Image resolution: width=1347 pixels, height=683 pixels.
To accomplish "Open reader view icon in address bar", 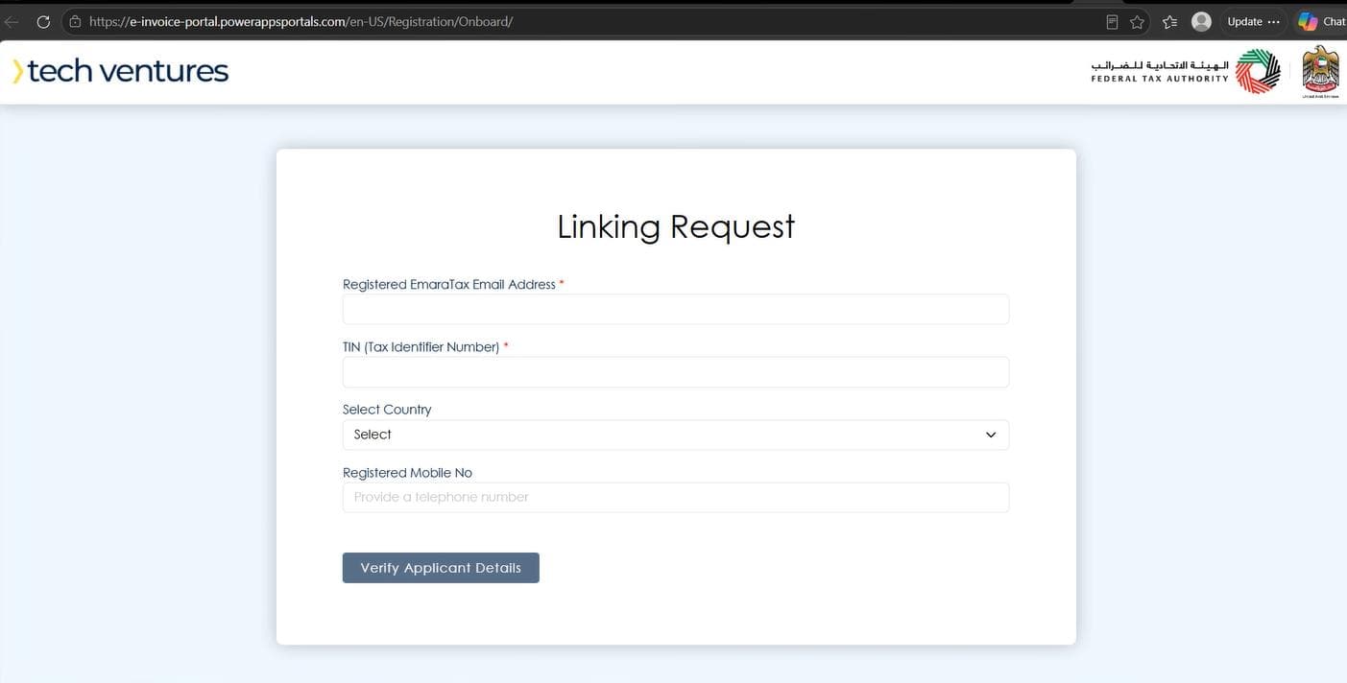I will [1112, 21].
